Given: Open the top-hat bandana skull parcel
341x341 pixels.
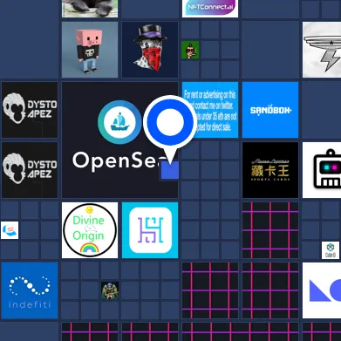Looking at the screenshot, I should coord(150,50).
